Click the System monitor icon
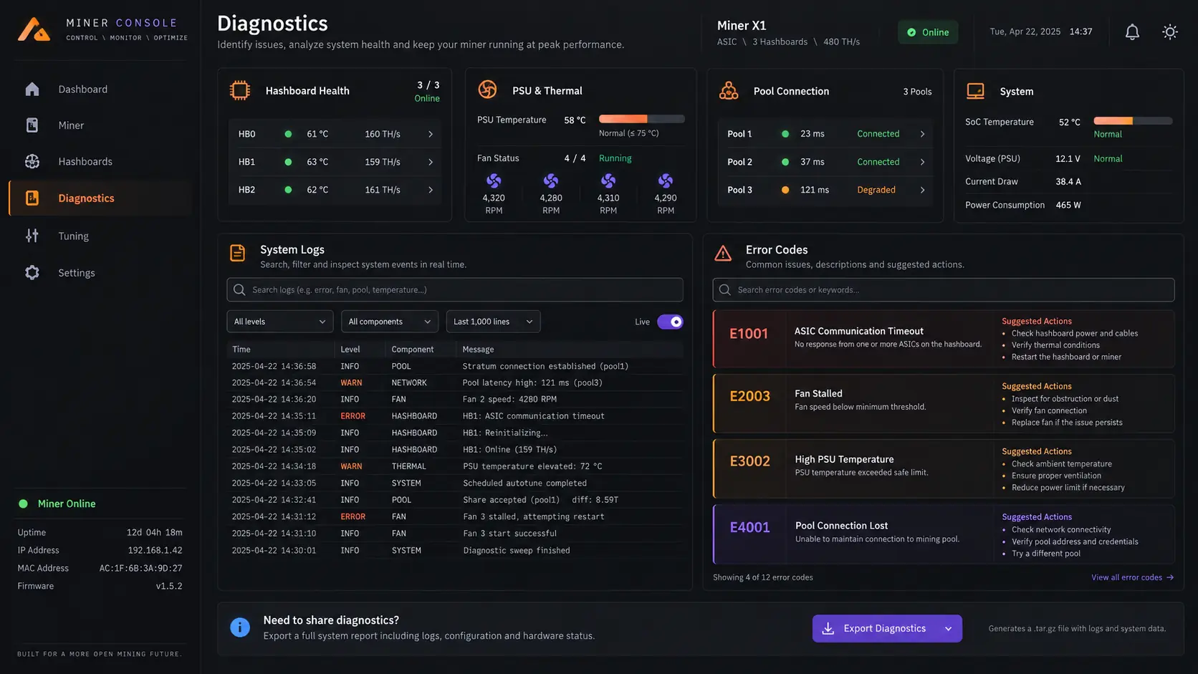The image size is (1198, 674). [976, 91]
